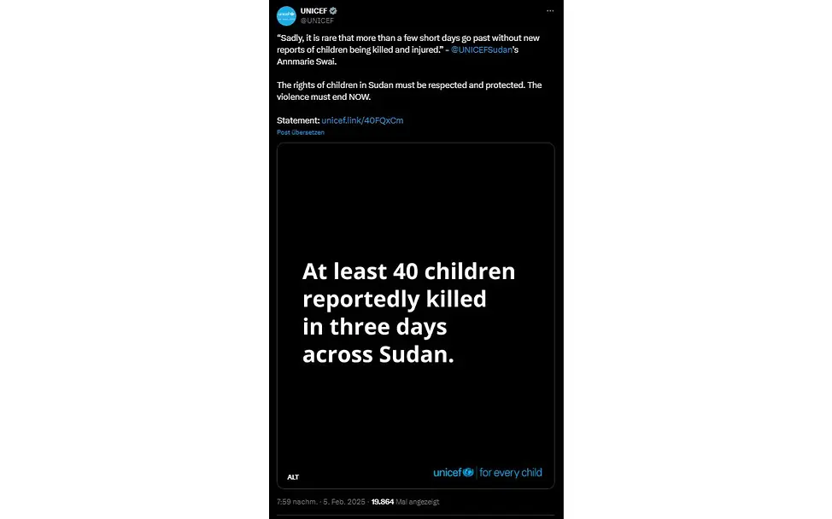832x519 pixels.
Task: Show alt text via the ALT badge
Action: click(x=292, y=476)
